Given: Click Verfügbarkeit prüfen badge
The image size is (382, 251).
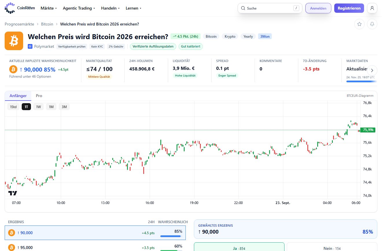Looking at the screenshot, I should click(72, 46).
